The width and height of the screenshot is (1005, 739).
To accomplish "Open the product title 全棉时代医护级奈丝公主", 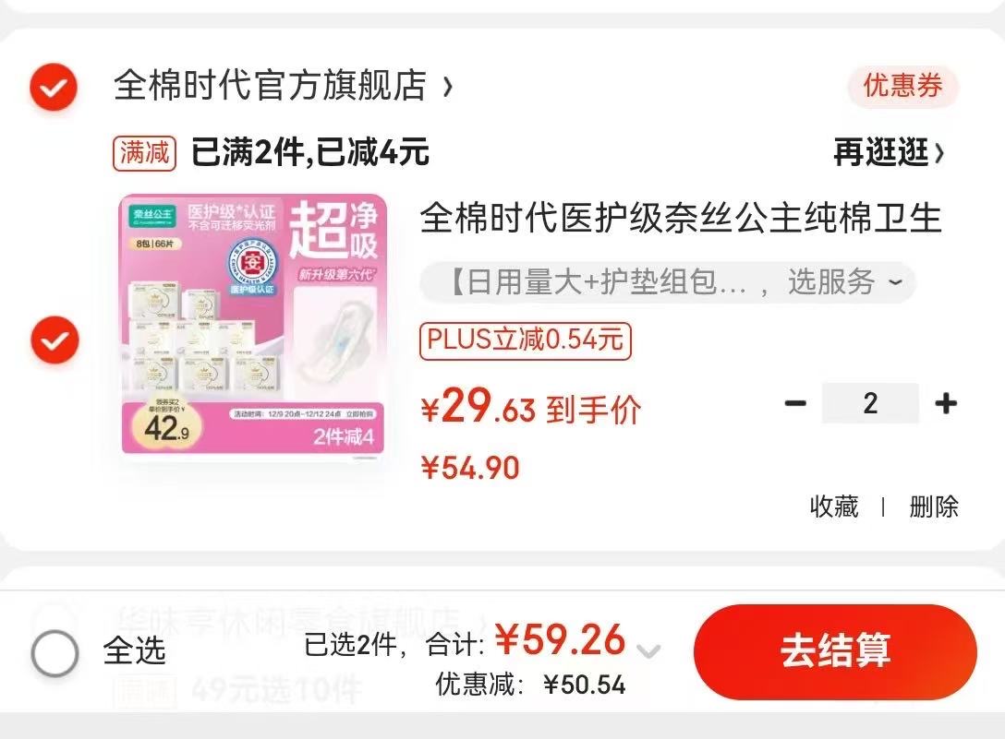I will (681, 218).
